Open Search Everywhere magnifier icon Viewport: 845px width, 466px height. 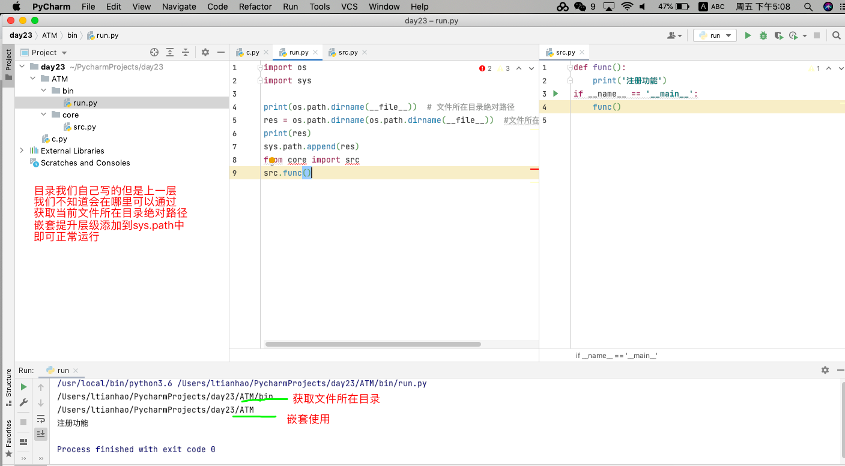836,35
